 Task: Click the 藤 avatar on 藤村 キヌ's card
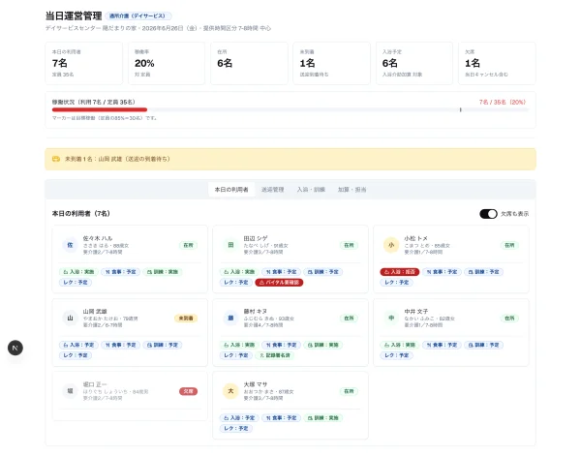(230, 318)
